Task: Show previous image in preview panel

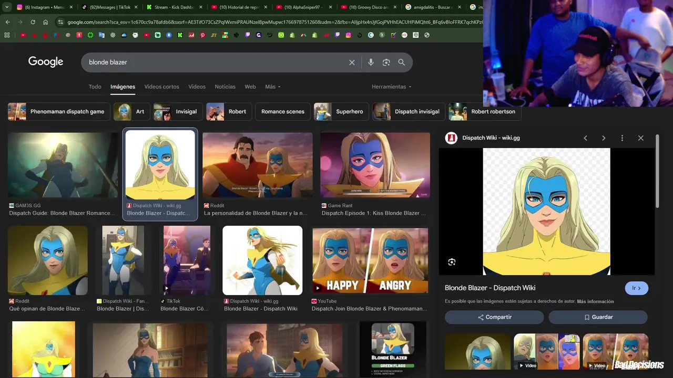Action: click(x=585, y=138)
